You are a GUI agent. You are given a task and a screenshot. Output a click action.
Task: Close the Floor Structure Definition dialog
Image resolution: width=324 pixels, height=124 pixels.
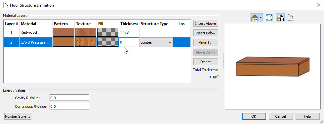coord(318,5)
